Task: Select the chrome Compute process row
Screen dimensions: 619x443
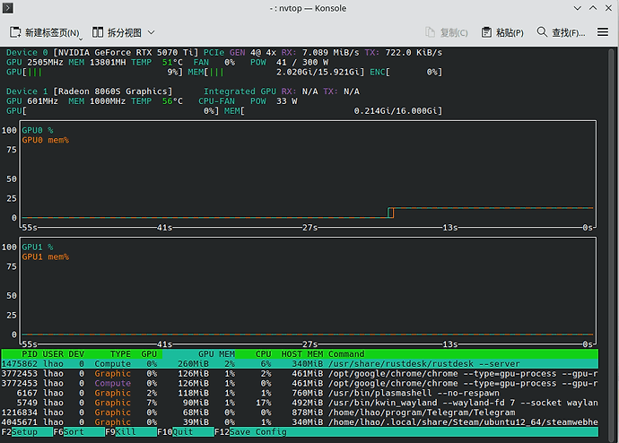Action: (x=300, y=383)
